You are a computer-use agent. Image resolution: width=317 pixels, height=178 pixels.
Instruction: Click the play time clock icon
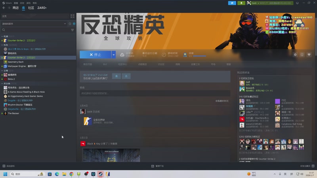[x=164, y=55]
